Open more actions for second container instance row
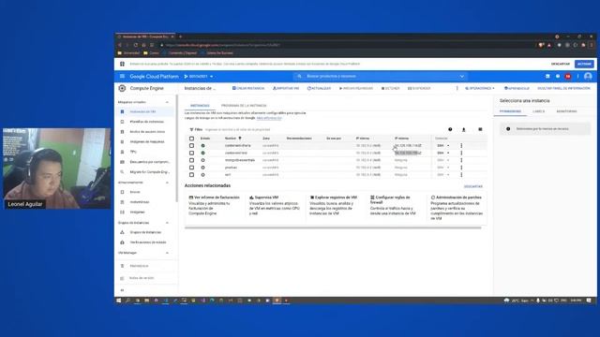The width and height of the screenshot is (600, 337). pyautogui.click(x=461, y=153)
